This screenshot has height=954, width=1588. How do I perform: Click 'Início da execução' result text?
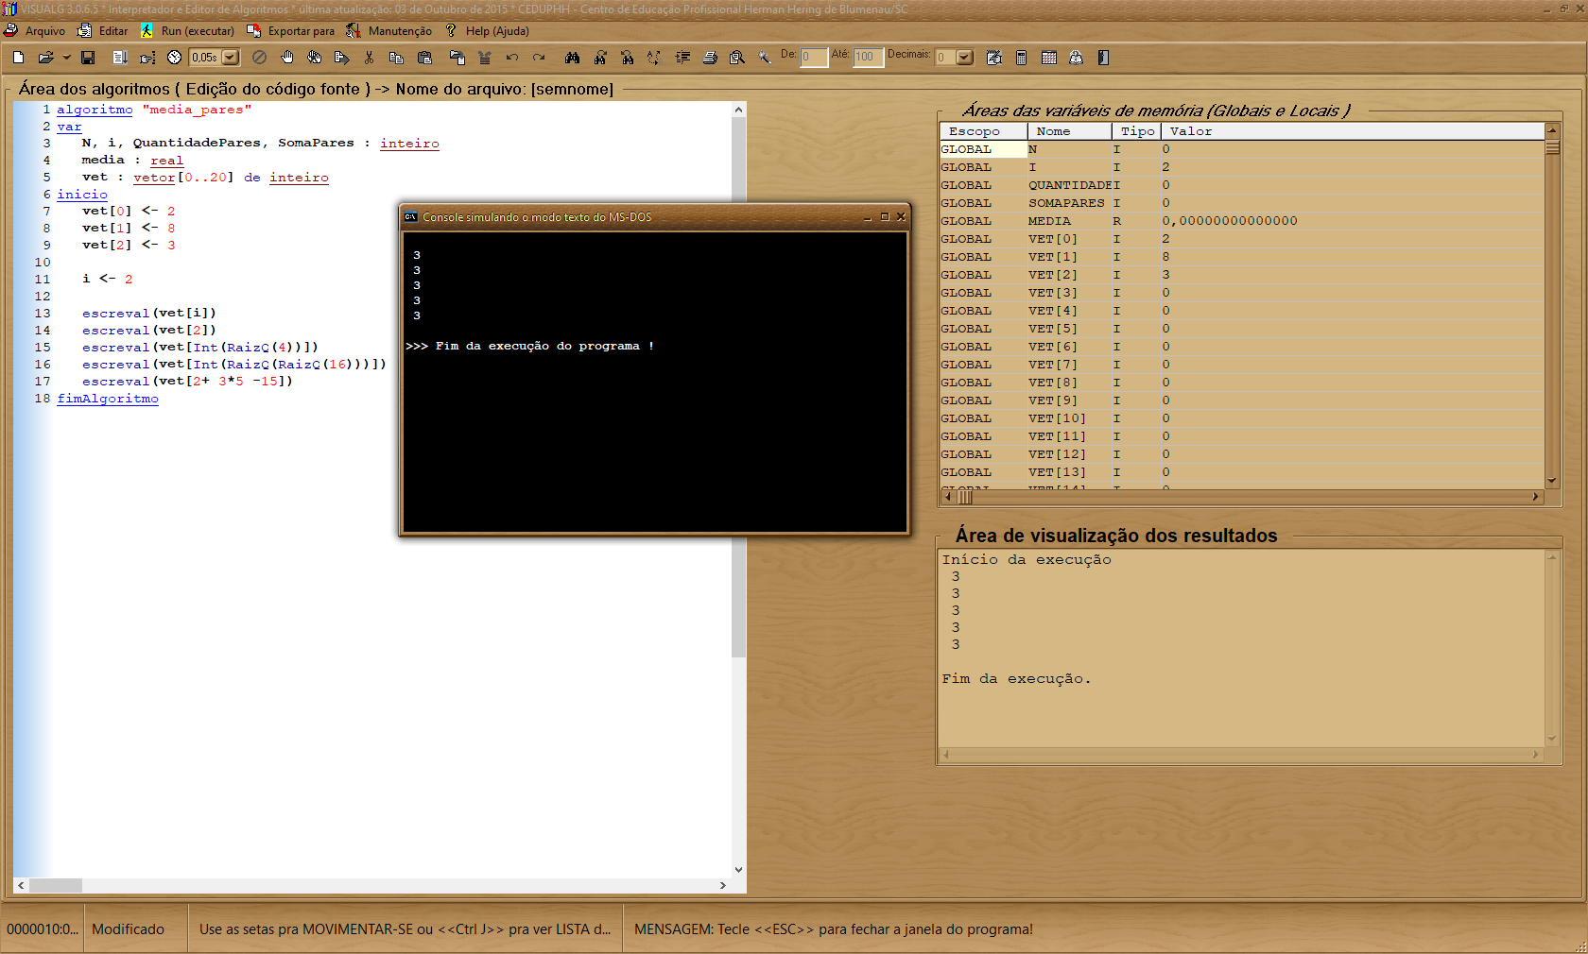pos(1027,560)
